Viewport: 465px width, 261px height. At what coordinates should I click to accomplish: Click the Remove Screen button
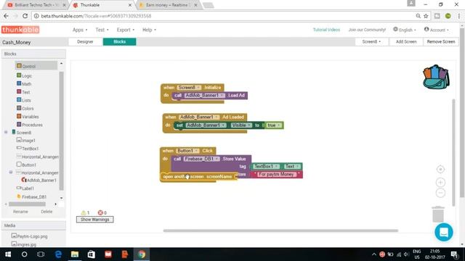pyautogui.click(x=441, y=42)
